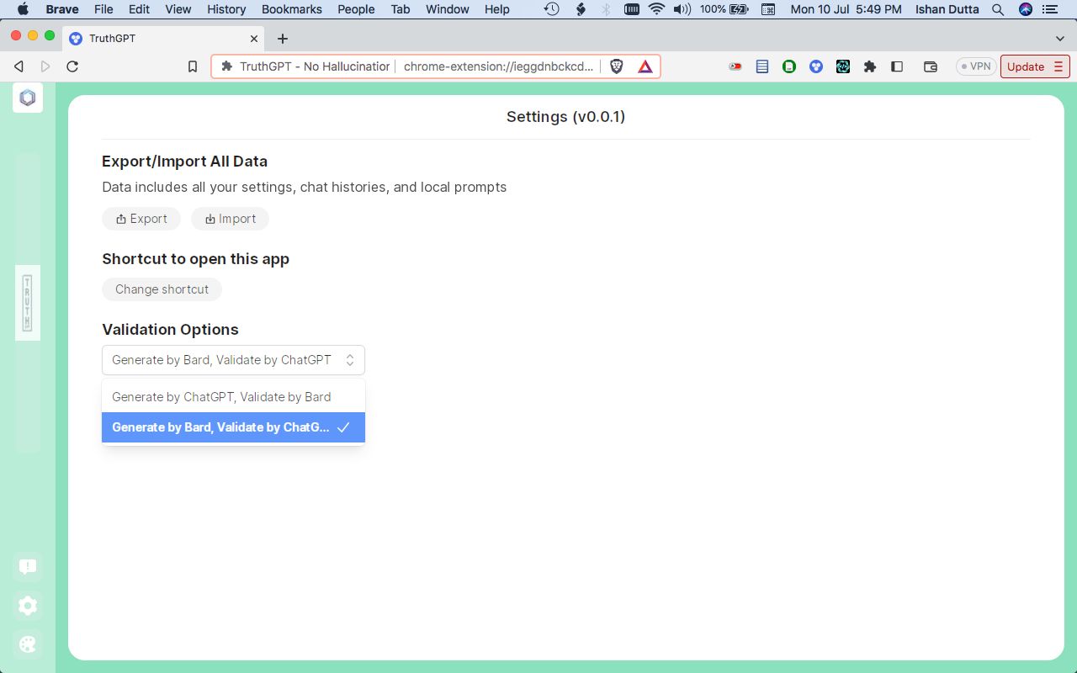Open the feedback icon in the sidebar
Viewport: 1077px width, 673px height.
tap(27, 566)
